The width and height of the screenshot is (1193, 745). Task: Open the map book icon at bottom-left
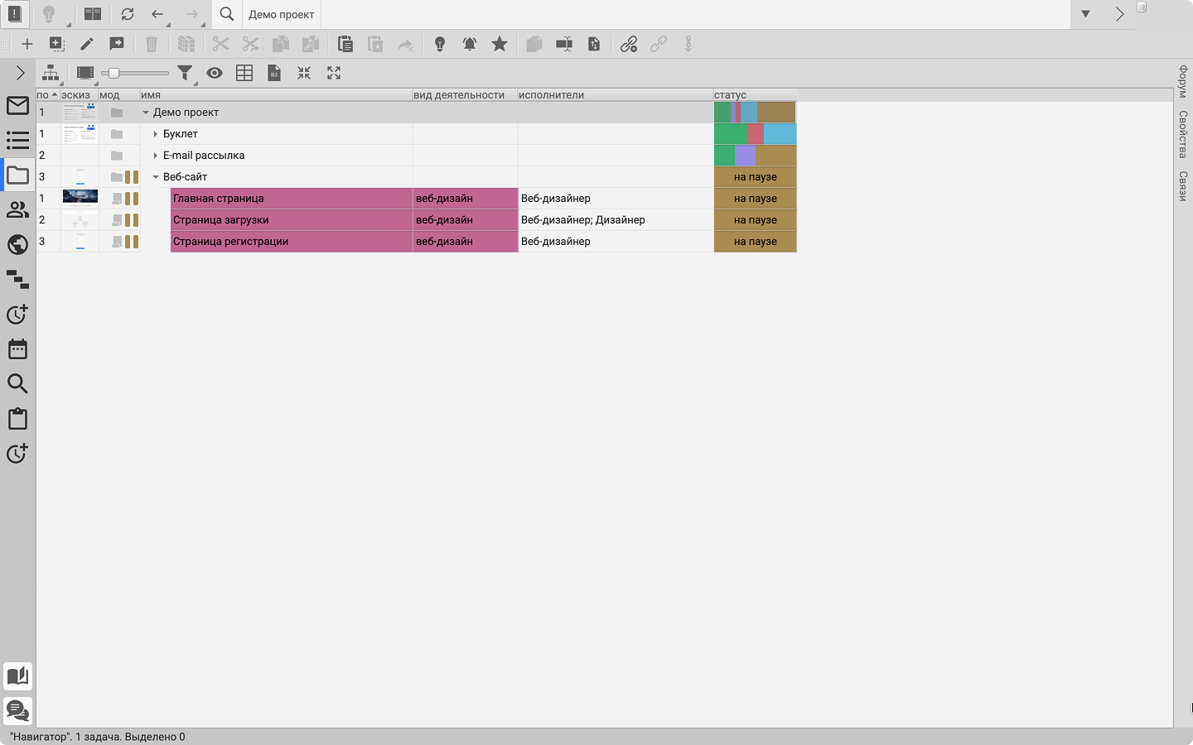coord(17,675)
